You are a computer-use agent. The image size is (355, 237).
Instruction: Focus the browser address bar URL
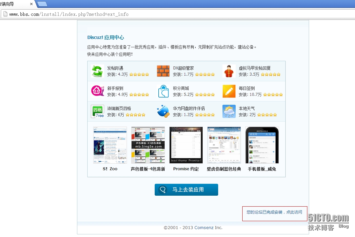click(x=69, y=14)
